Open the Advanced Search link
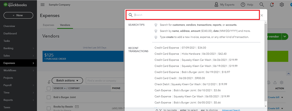This screenshot has width=292, height=111. 231,110
